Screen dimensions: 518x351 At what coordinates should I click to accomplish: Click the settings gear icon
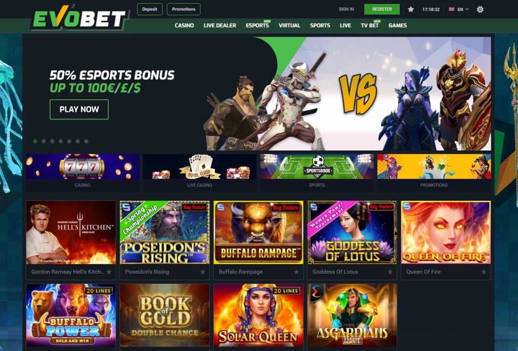(x=480, y=9)
